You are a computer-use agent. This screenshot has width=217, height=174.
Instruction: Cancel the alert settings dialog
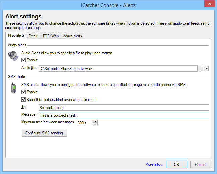pyautogui.click(x=201, y=164)
